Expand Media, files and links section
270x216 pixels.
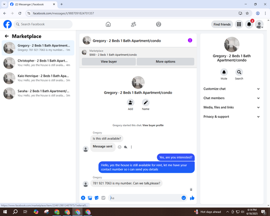point(232,107)
